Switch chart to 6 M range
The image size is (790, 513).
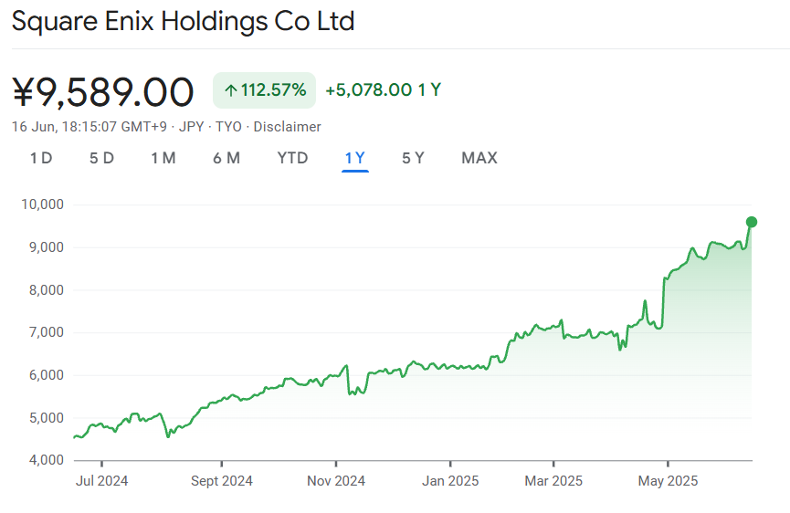pyautogui.click(x=226, y=158)
